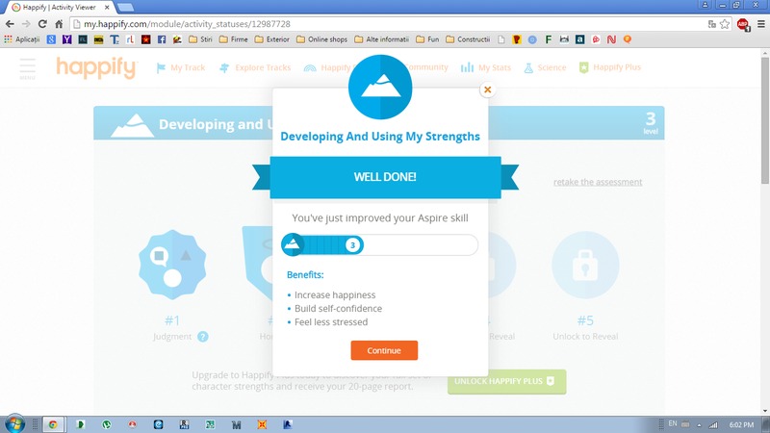The height and width of the screenshot is (433, 770).
Task: Close the Happify browser tab
Action: click(107, 8)
